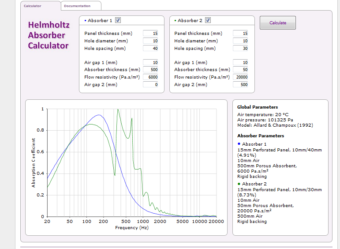Click the 'Absorber 2' label in the form header
Viewport: 340px width, 249px height.
coord(190,20)
